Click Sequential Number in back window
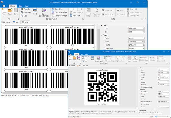Screen dimensions: 171x118 pos(96,12)
